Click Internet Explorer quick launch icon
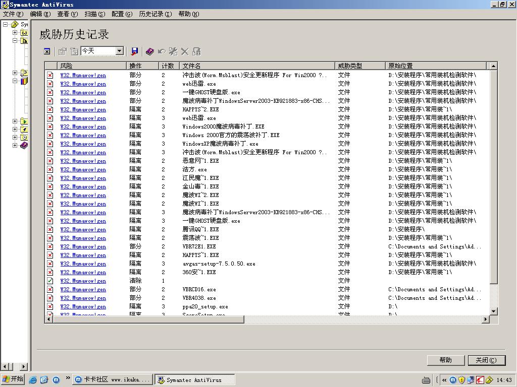The width and height of the screenshot is (517, 387). pos(33,380)
